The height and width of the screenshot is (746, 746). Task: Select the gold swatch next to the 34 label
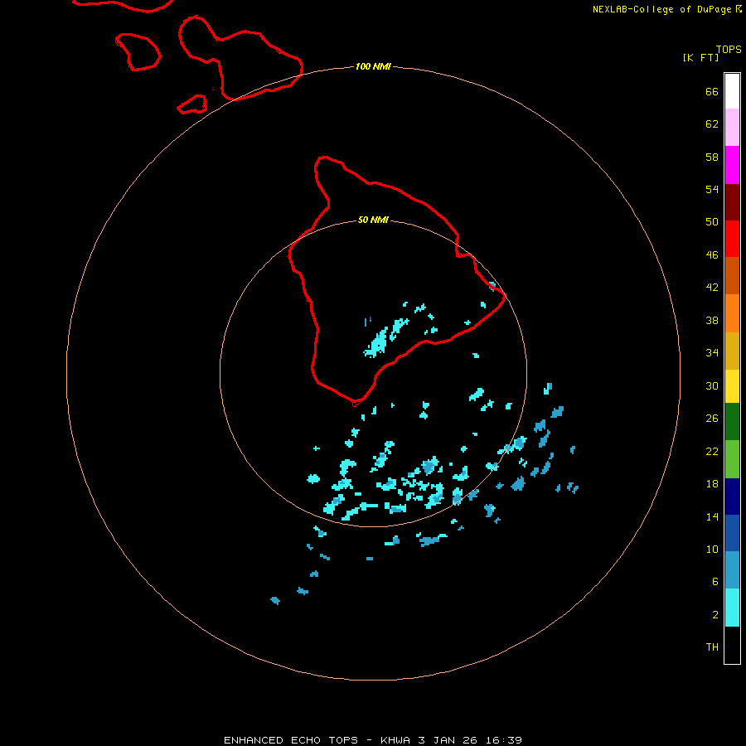pos(732,351)
